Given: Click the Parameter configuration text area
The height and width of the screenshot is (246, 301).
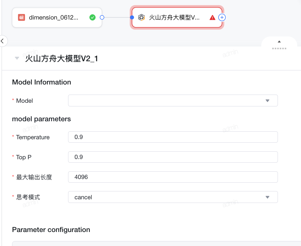Looking at the screenshot, I should [156, 243].
